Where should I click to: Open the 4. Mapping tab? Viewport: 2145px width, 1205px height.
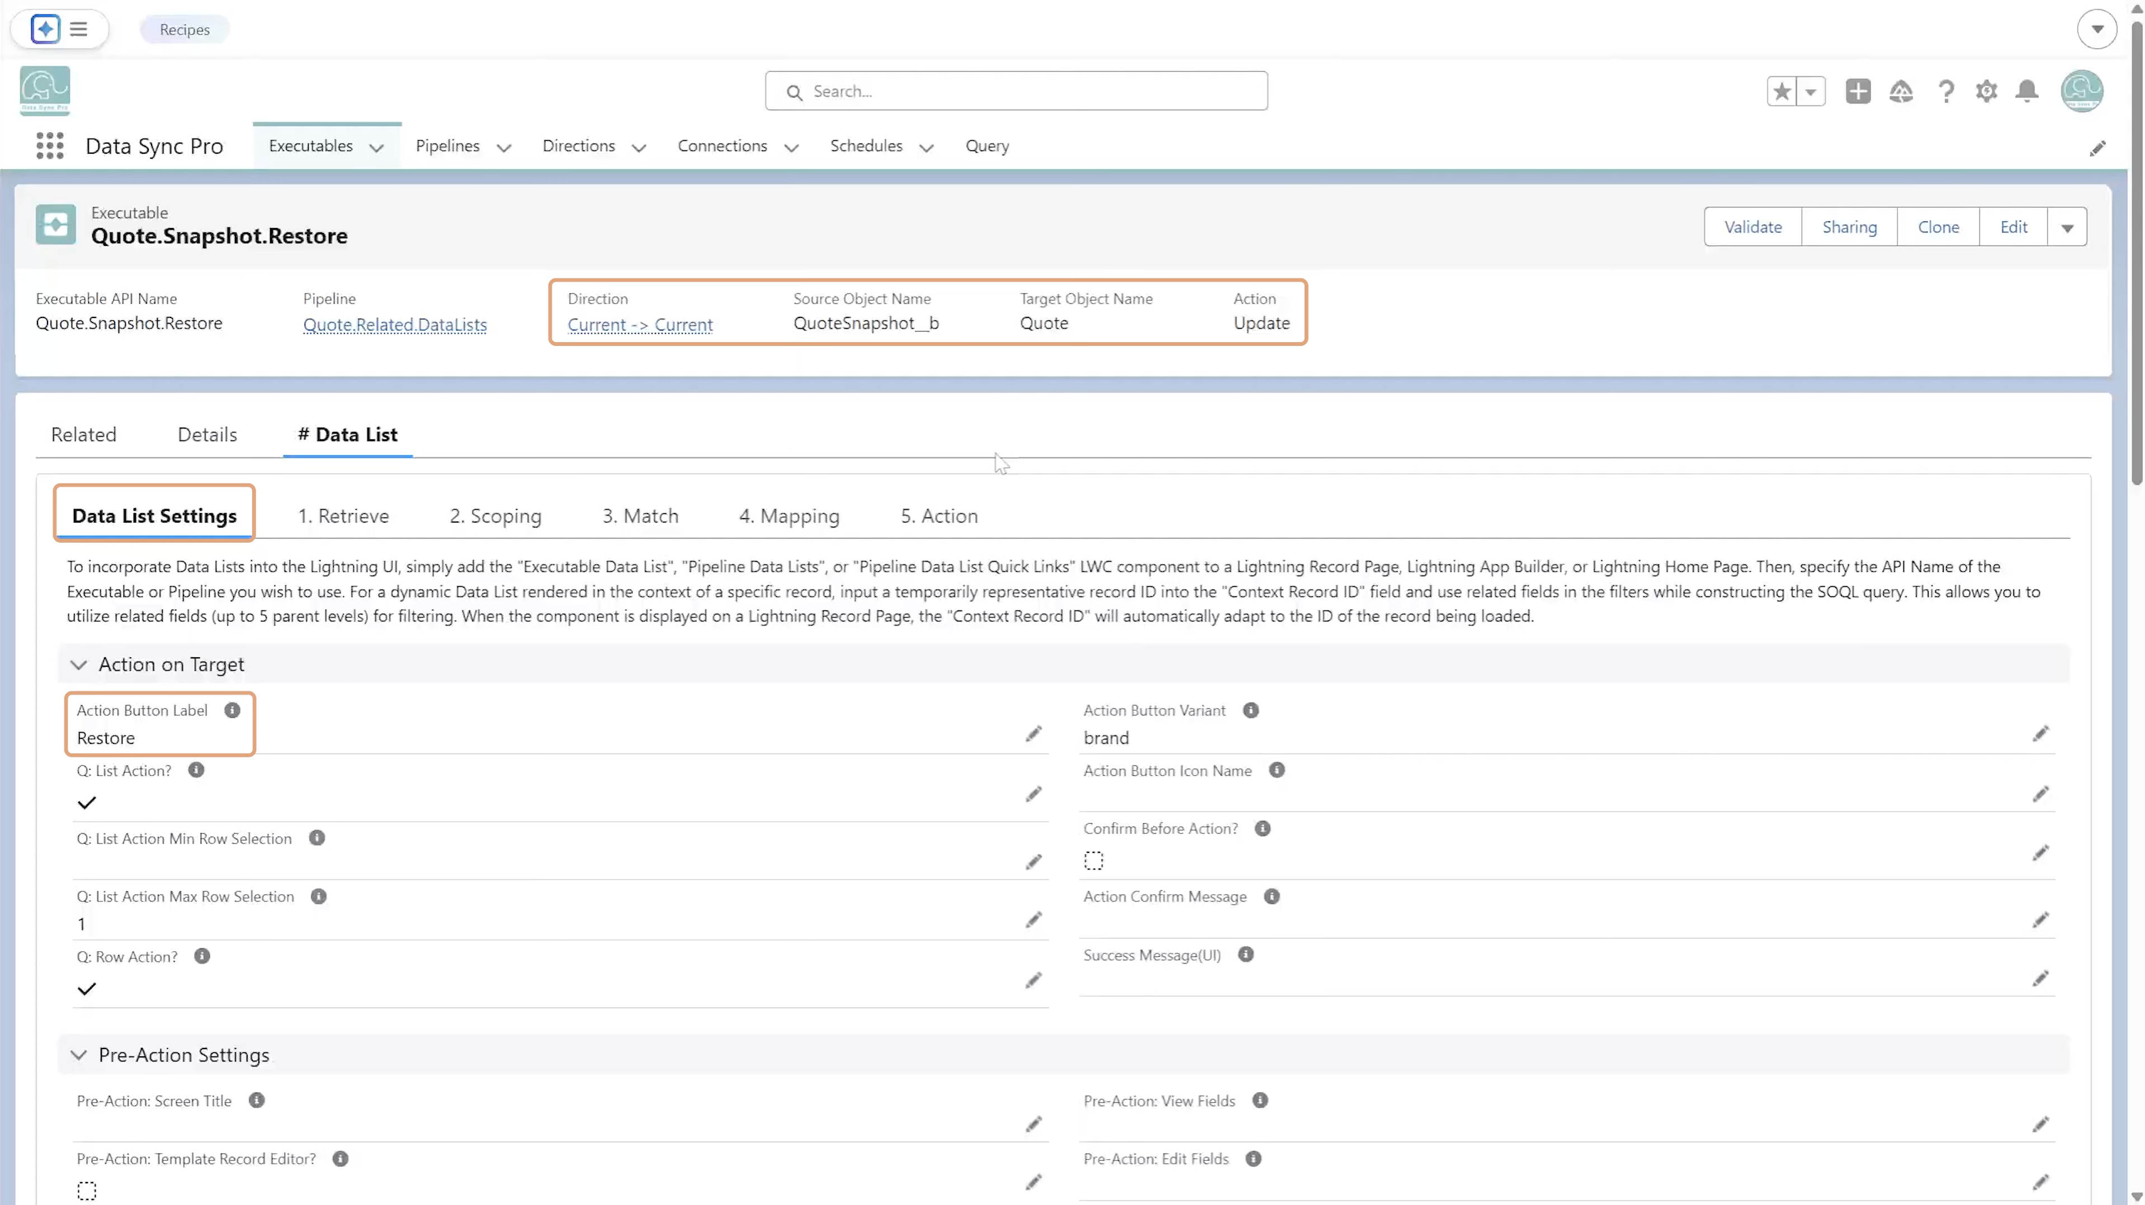pos(790,516)
